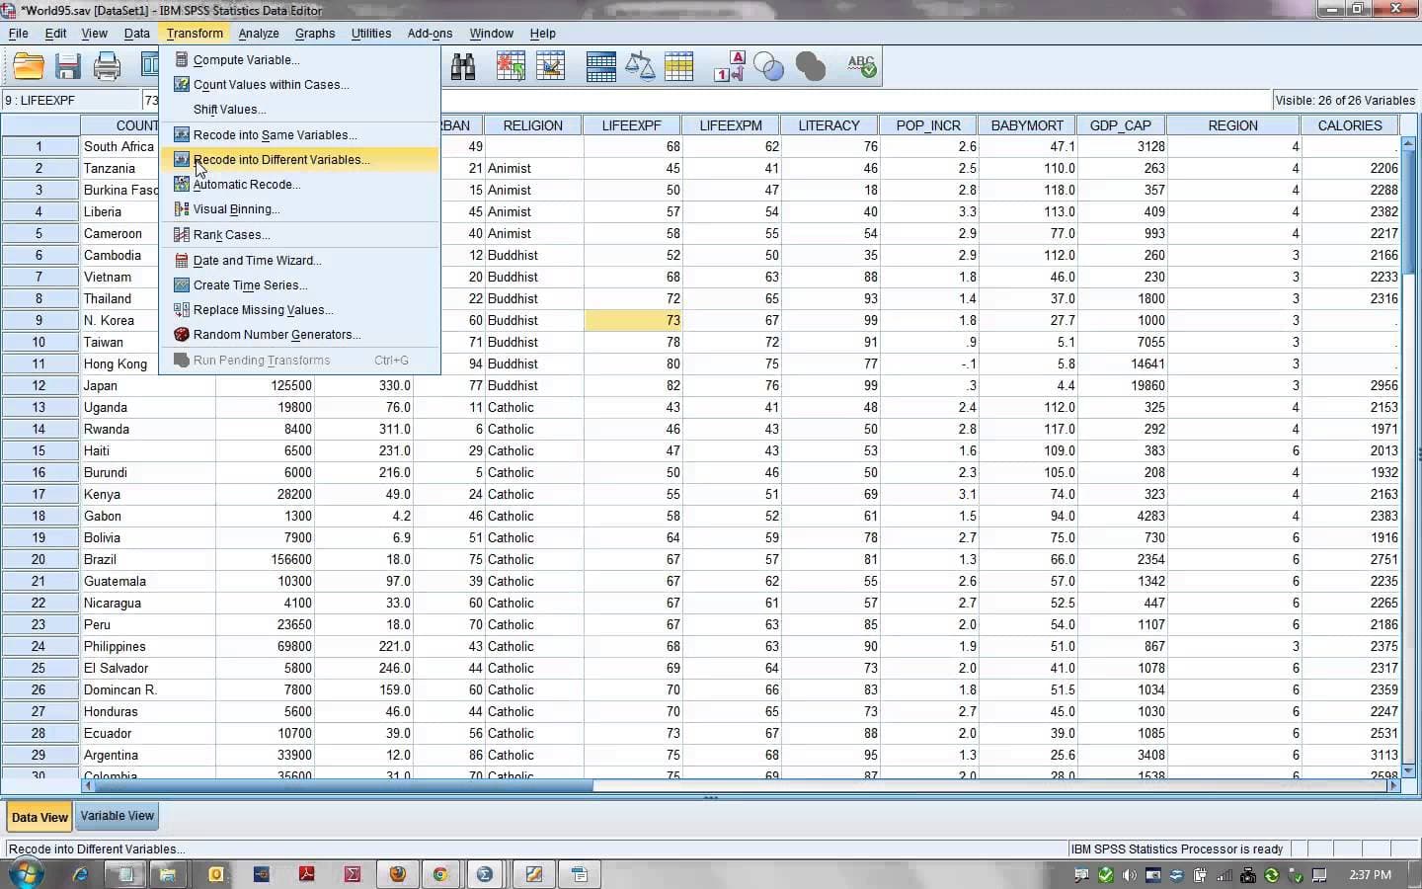
Task: Click the Open data document folder icon
Action: 29,66
